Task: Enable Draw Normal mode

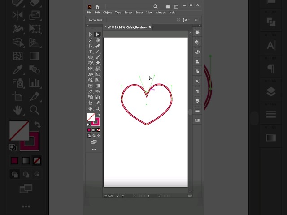Action: point(89,136)
